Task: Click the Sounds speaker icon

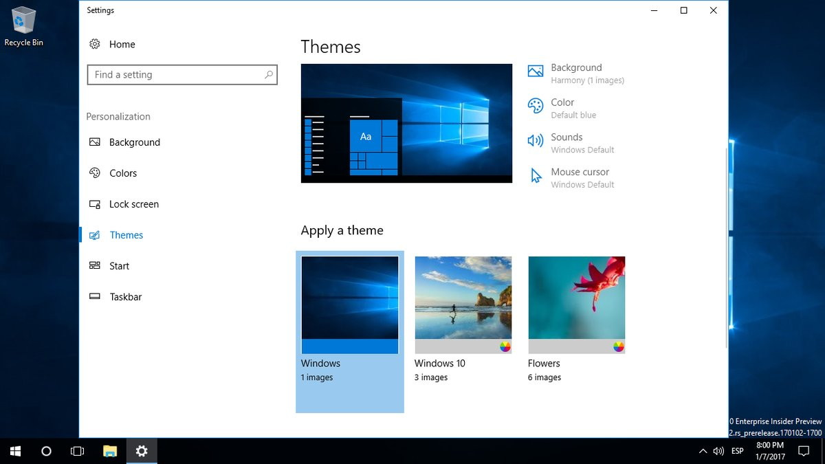Action: [536, 141]
